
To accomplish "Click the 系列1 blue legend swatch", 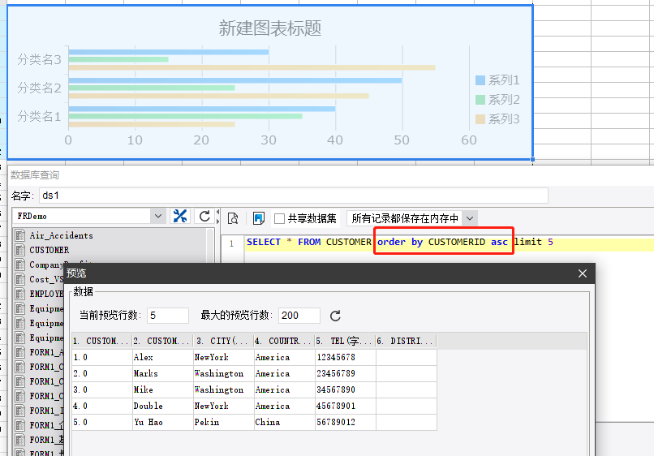I will click(x=480, y=80).
